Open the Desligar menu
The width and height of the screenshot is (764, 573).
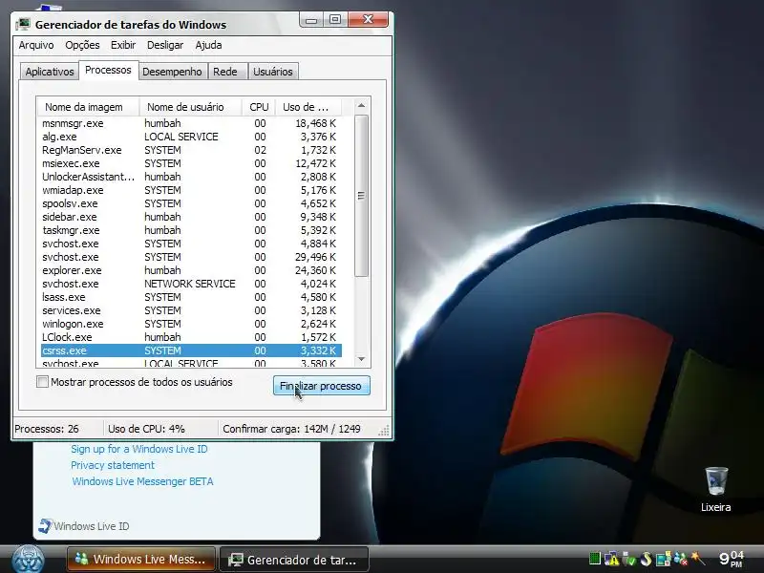tap(165, 45)
